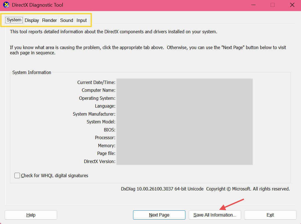Open the Render tab
The height and width of the screenshot is (224, 301).
tap(49, 20)
